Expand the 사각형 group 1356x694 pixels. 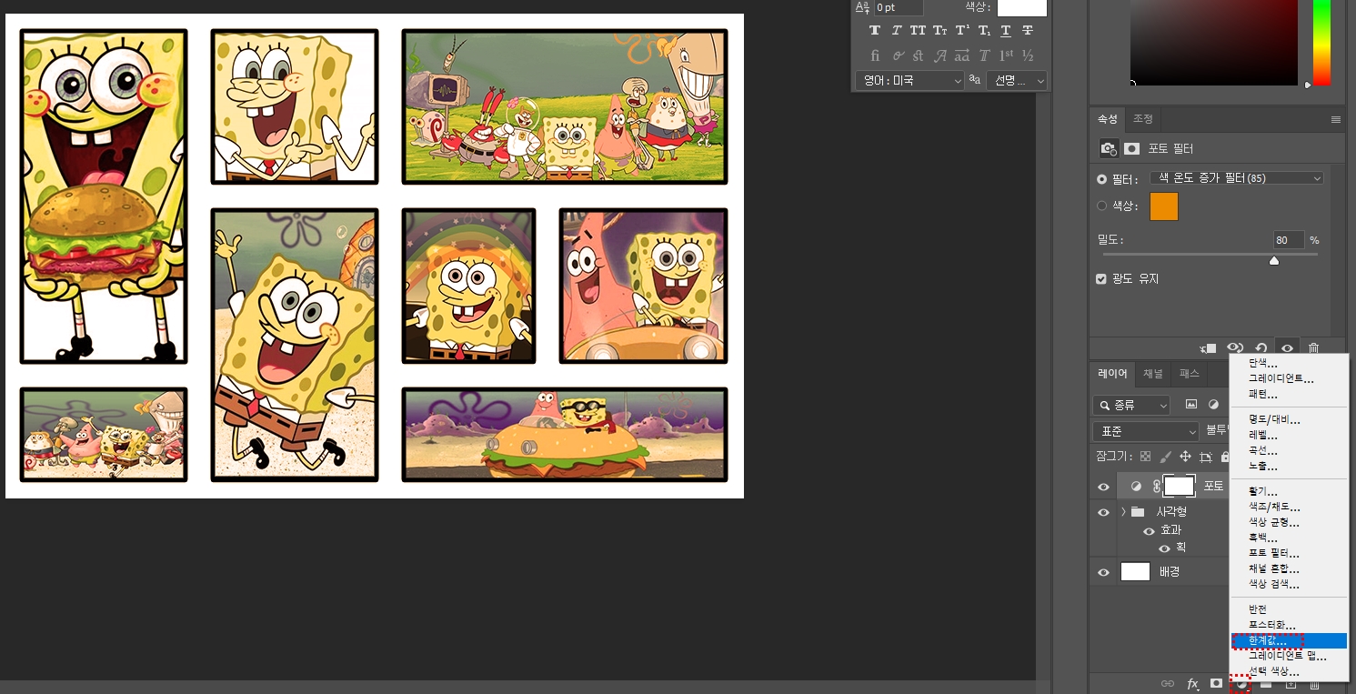[1123, 512]
